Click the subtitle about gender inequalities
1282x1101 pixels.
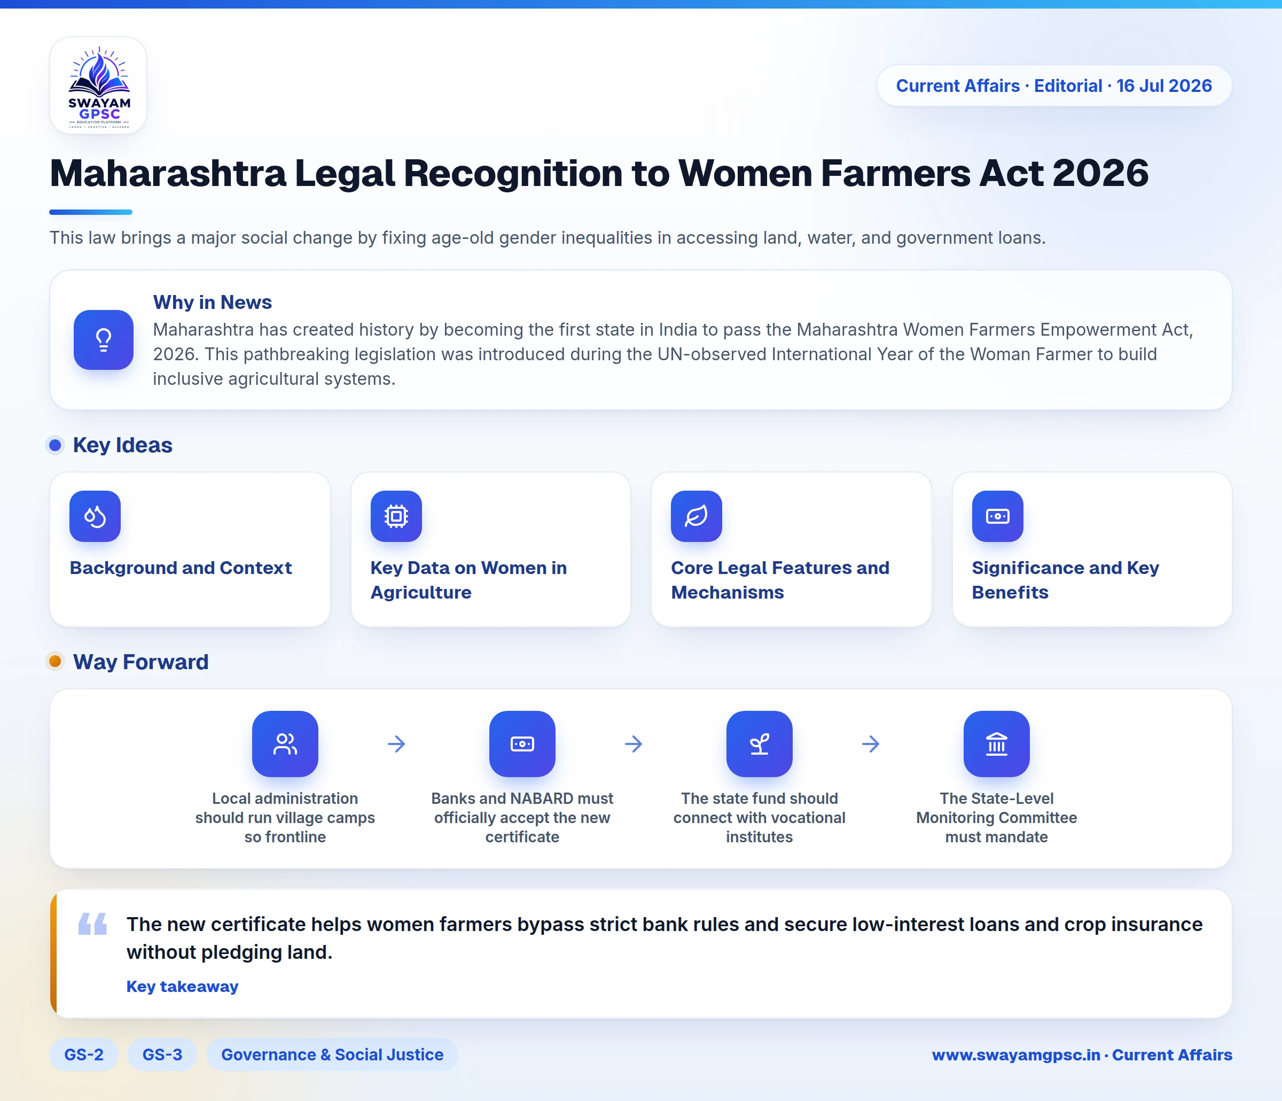[x=548, y=238]
